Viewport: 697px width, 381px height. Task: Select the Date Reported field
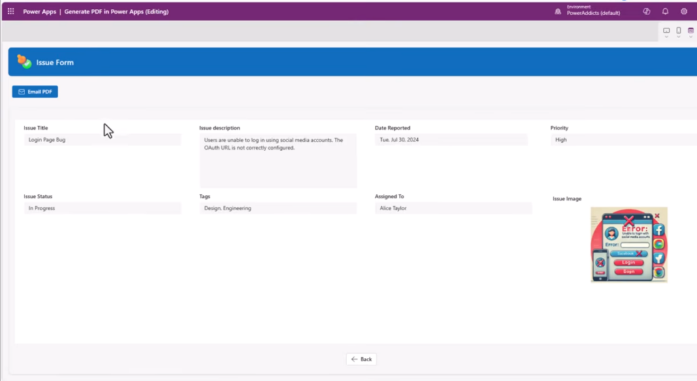[x=451, y=139]
